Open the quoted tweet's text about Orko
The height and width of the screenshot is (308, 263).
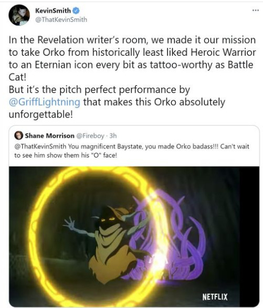[x=132, y=151]
